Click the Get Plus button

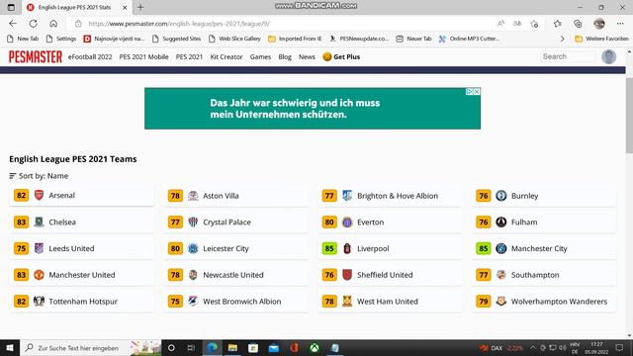[x=341, y=57]
